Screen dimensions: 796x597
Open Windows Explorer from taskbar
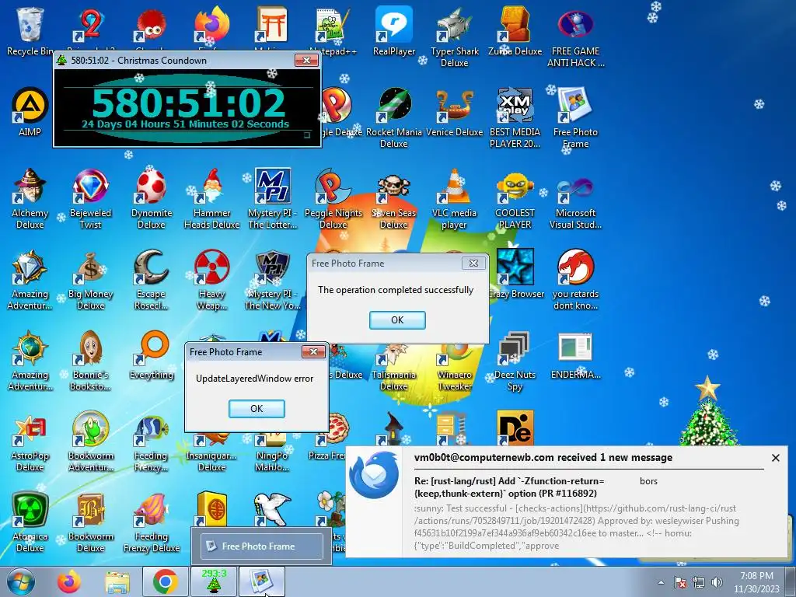coord(117,583)
